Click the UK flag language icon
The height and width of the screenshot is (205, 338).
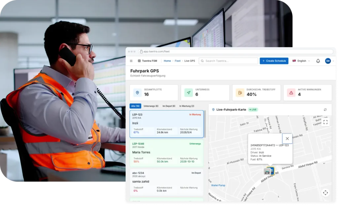click(294, 61)
